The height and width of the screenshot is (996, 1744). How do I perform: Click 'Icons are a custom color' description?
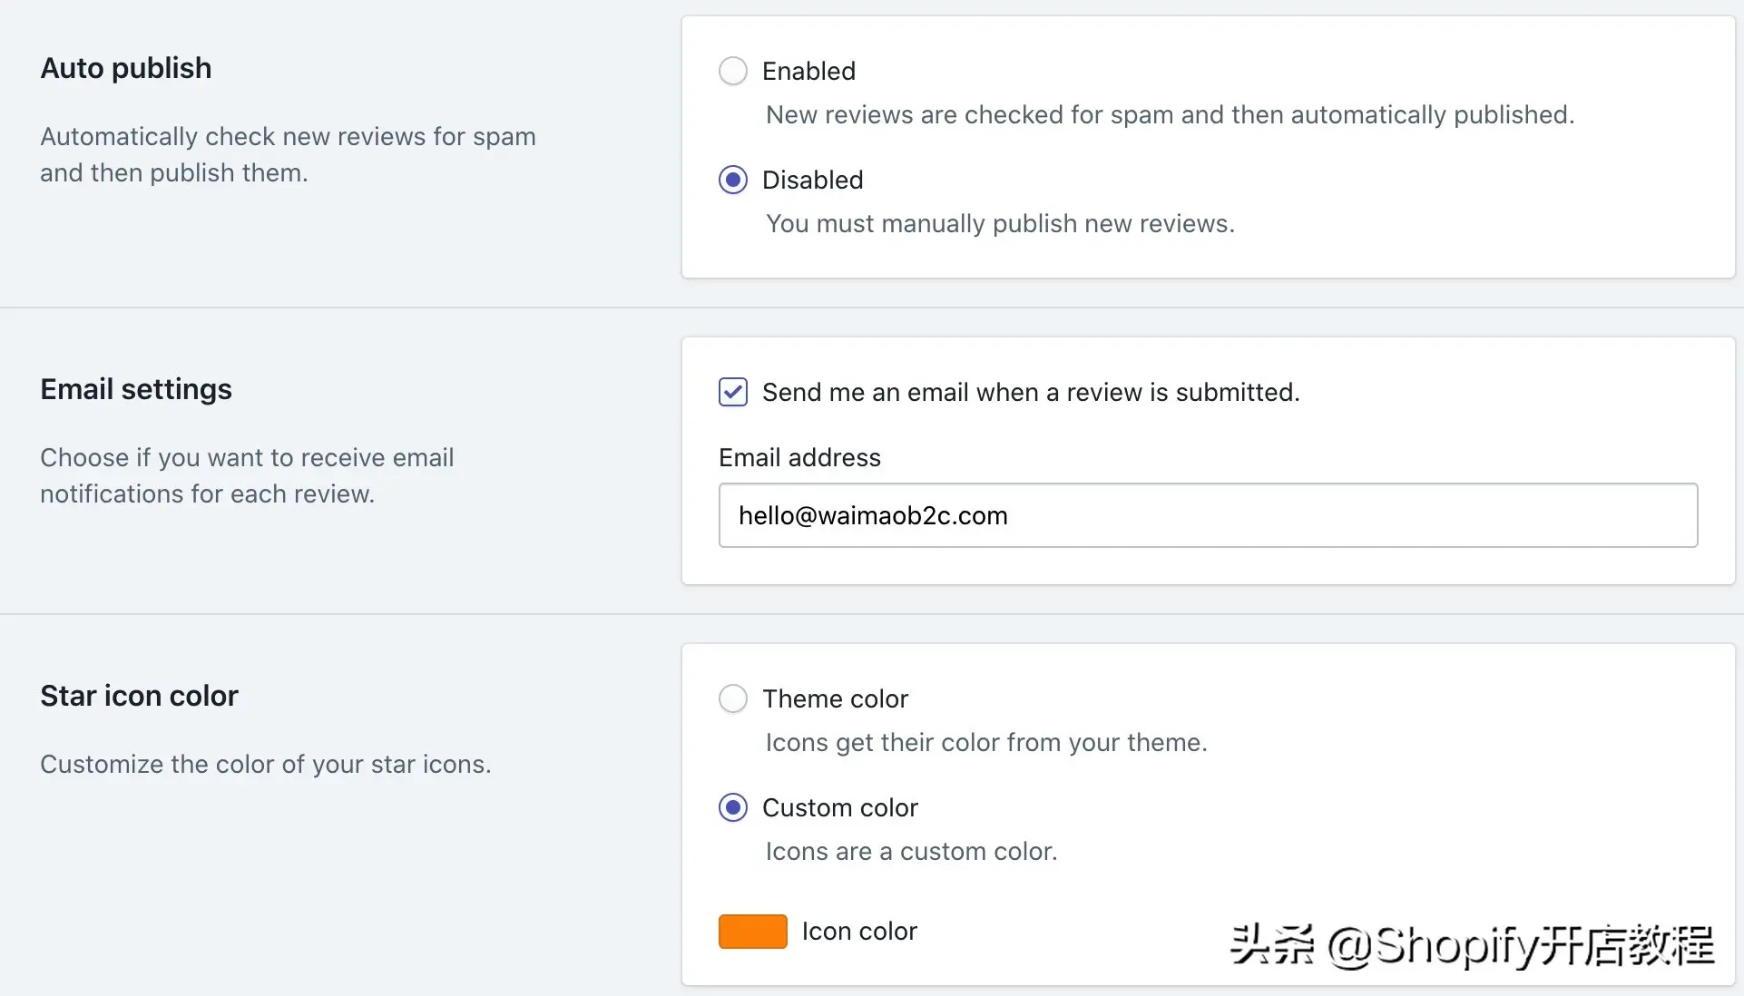click(911, 851)
